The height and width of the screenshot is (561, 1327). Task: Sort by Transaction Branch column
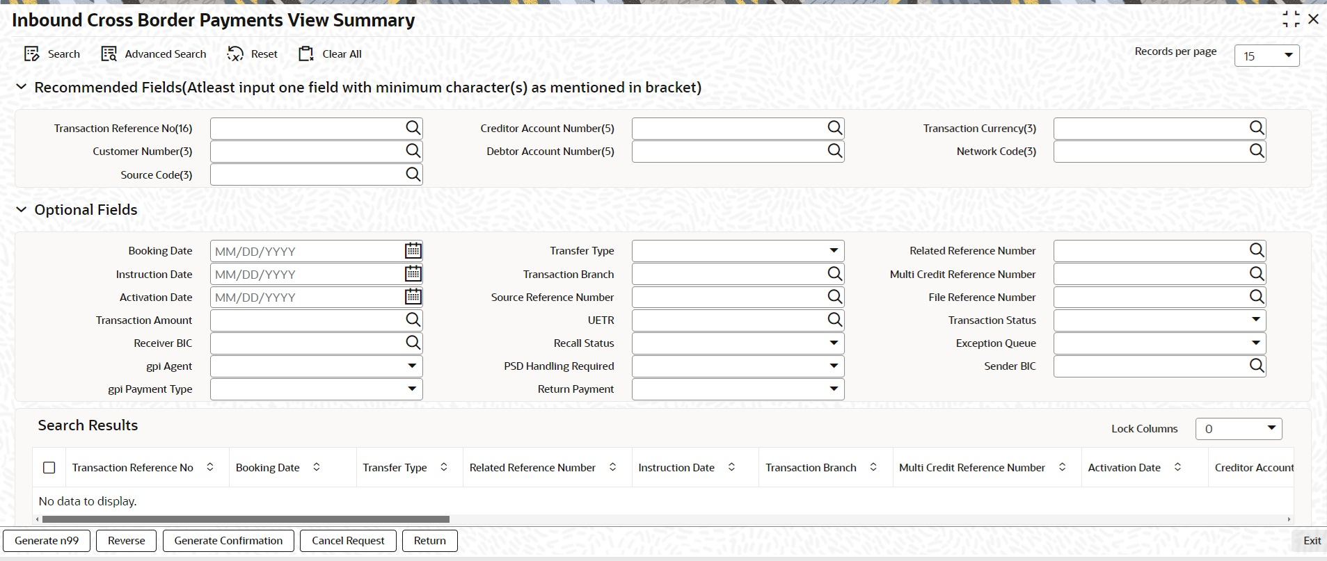pos(873,467)
